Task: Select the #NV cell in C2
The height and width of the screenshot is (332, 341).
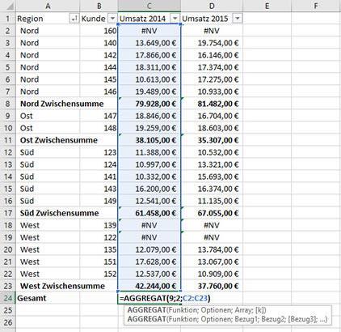Action: point(149,31)
